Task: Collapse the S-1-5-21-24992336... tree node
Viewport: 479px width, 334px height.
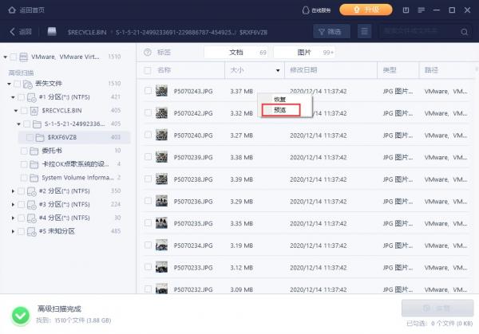Action: [18, 124]
